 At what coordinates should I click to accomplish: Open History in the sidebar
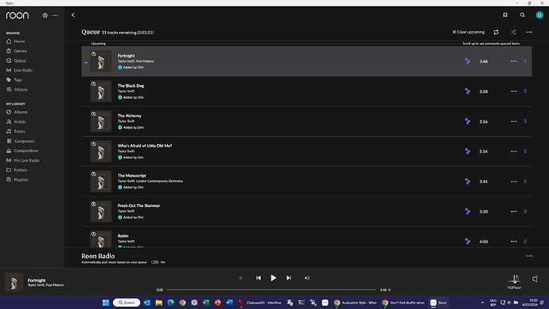17,89
